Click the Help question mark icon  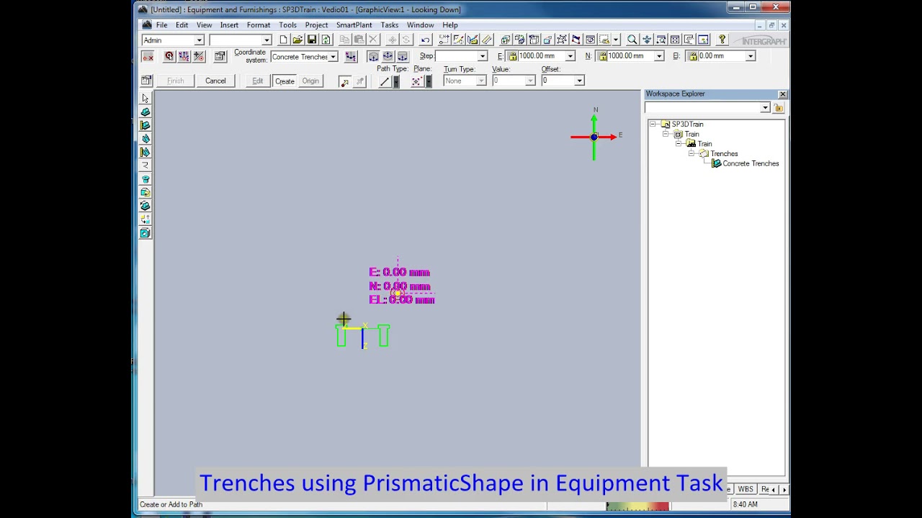pos(722,40)
